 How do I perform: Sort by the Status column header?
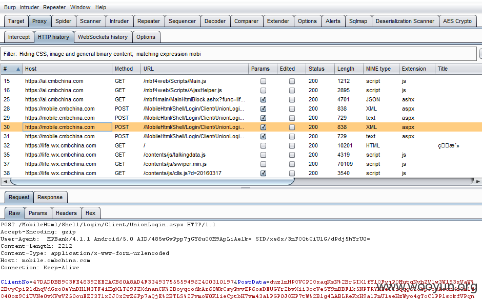[320, 69]
